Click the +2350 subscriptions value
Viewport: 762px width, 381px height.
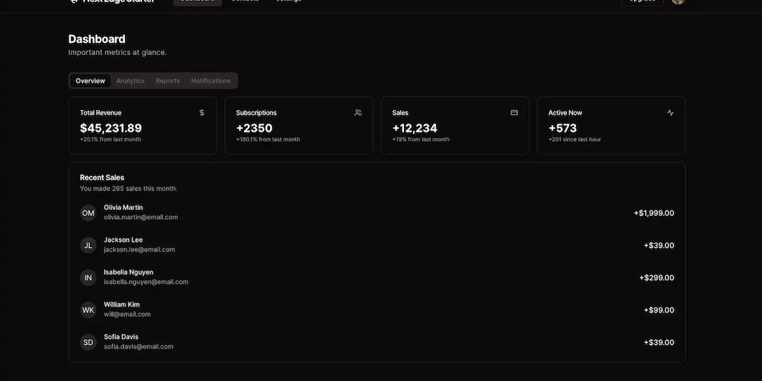254,128
